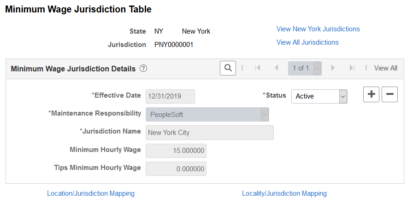This screenshot has width=413, height=204.
Task: Click the Effective Date field
Action: 170,96
